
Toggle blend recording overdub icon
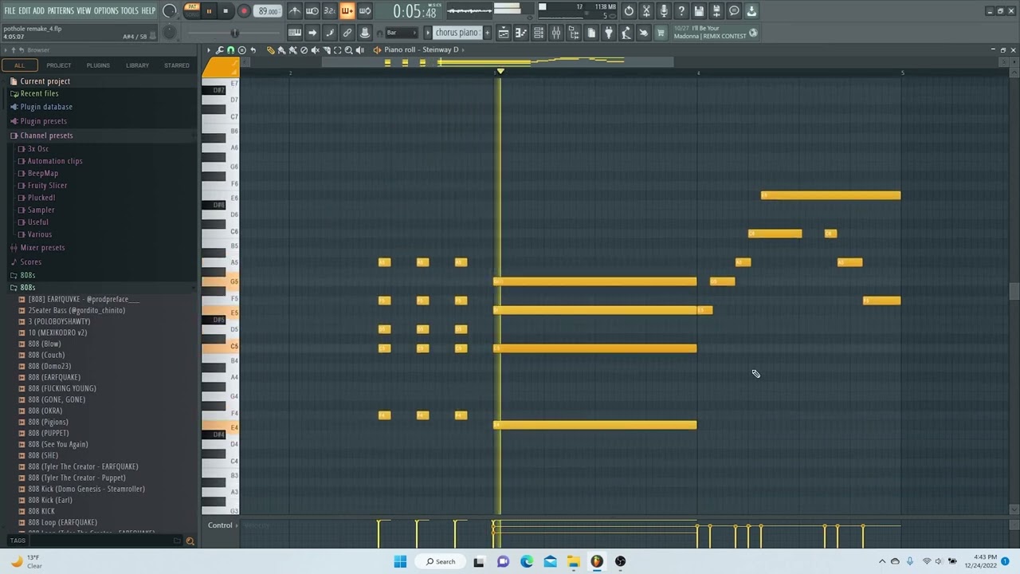point(347,11)
